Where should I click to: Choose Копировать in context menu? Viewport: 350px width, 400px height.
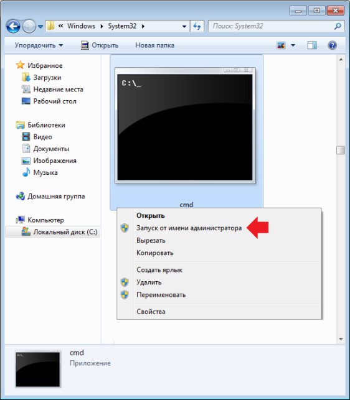pyautogui.click(x=155, y=253)
